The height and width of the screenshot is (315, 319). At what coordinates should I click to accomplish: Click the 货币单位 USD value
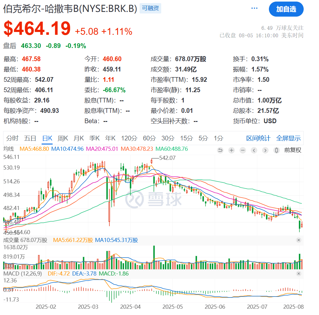pos(270,121)
